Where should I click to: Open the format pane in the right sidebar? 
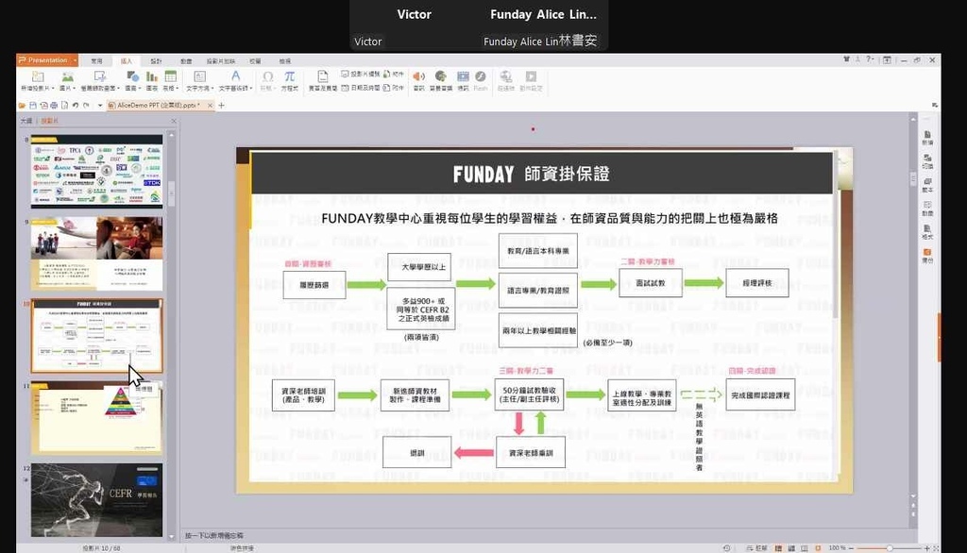927,232
